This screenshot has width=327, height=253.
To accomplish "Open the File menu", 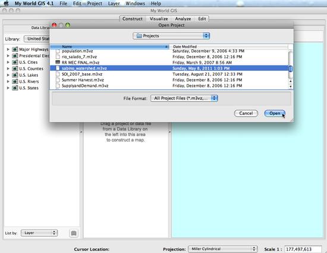I will [64, 4].
